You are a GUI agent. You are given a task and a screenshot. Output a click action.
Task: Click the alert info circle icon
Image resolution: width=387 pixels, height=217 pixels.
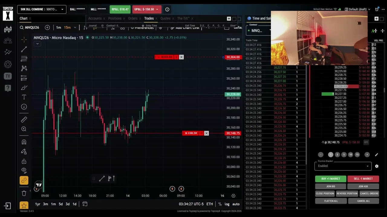coord(167,9)
